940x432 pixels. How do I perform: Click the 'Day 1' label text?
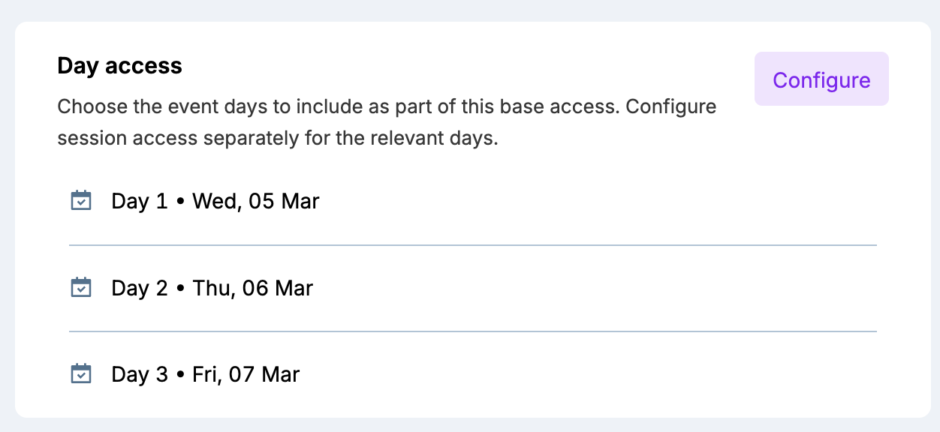140,202
